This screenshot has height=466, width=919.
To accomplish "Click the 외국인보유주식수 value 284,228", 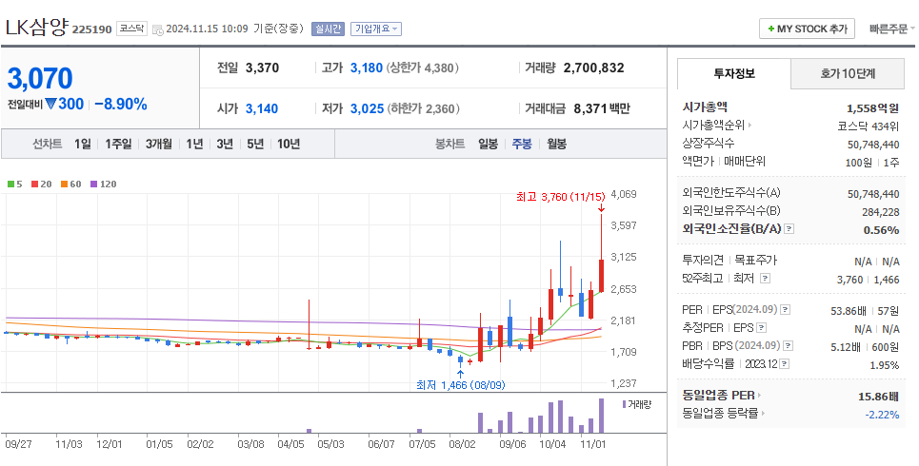I will click(880, 212).
